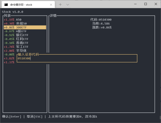
Task: Click the command prompt tab icon
Action: (6, 5)
